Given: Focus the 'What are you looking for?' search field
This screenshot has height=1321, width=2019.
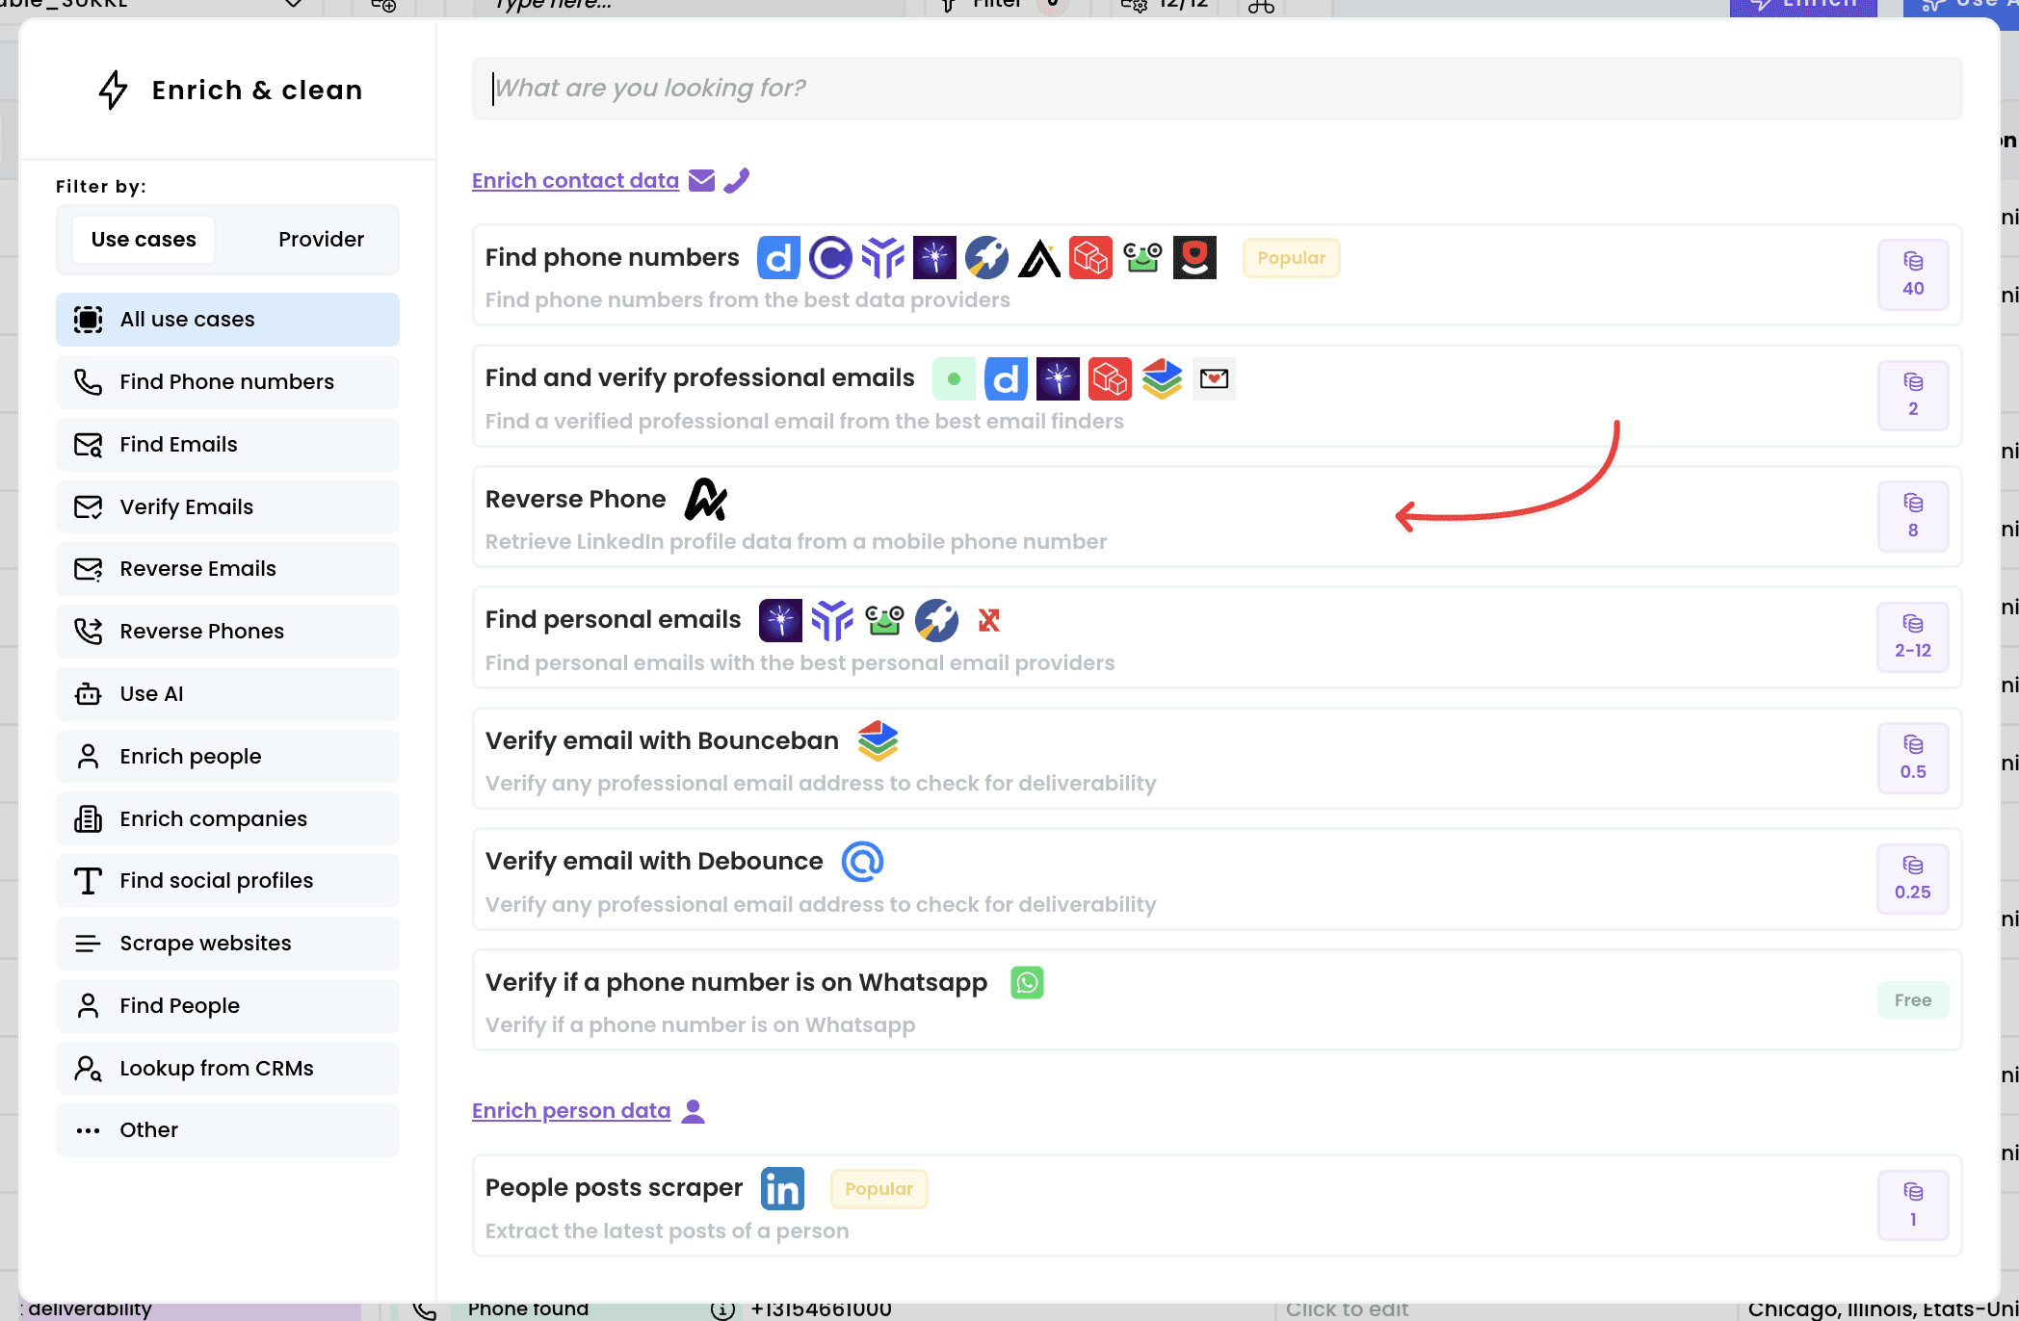Looking at the screenshot, I should tap(1216, 89).
